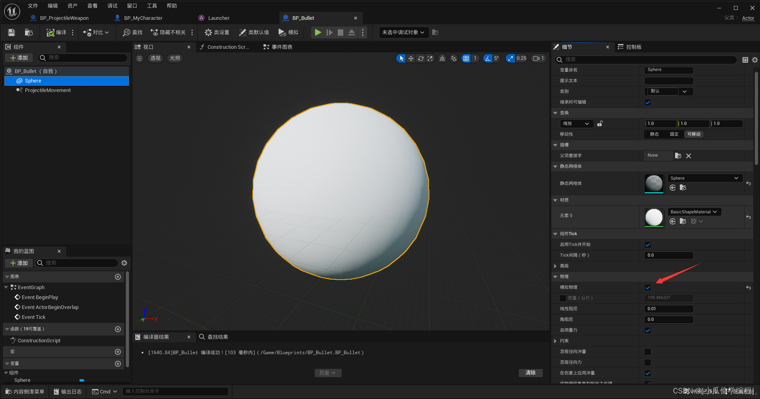Viewport: 760px width, 399px height.
Task: Play the level with green play button
Action: click(x=318, y=33)
